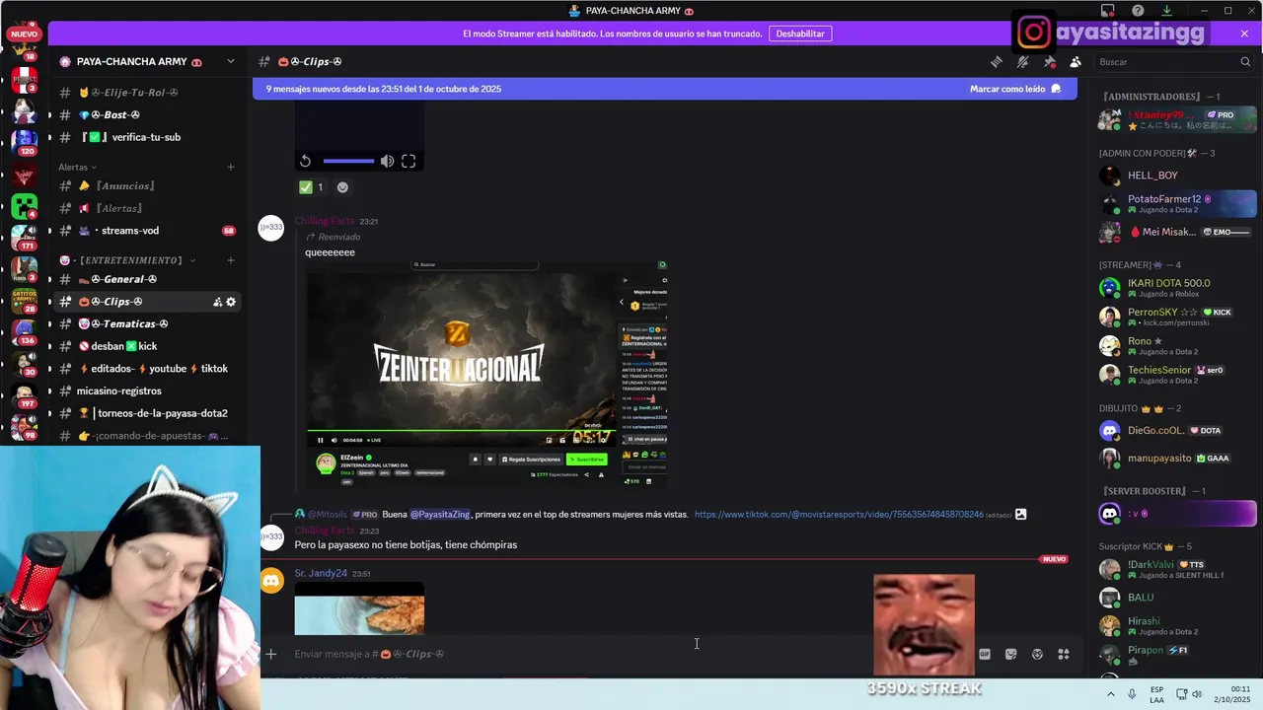Open Elije-Tu-Rol channel
This screenshot has height=710, width=1263.
click(x=146, y=93)
